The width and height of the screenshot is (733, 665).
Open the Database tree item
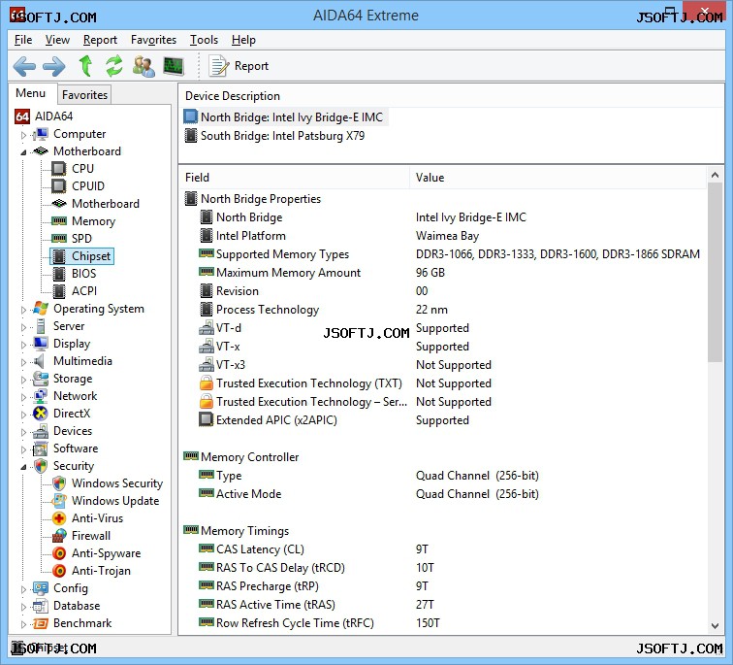point(77,606)
